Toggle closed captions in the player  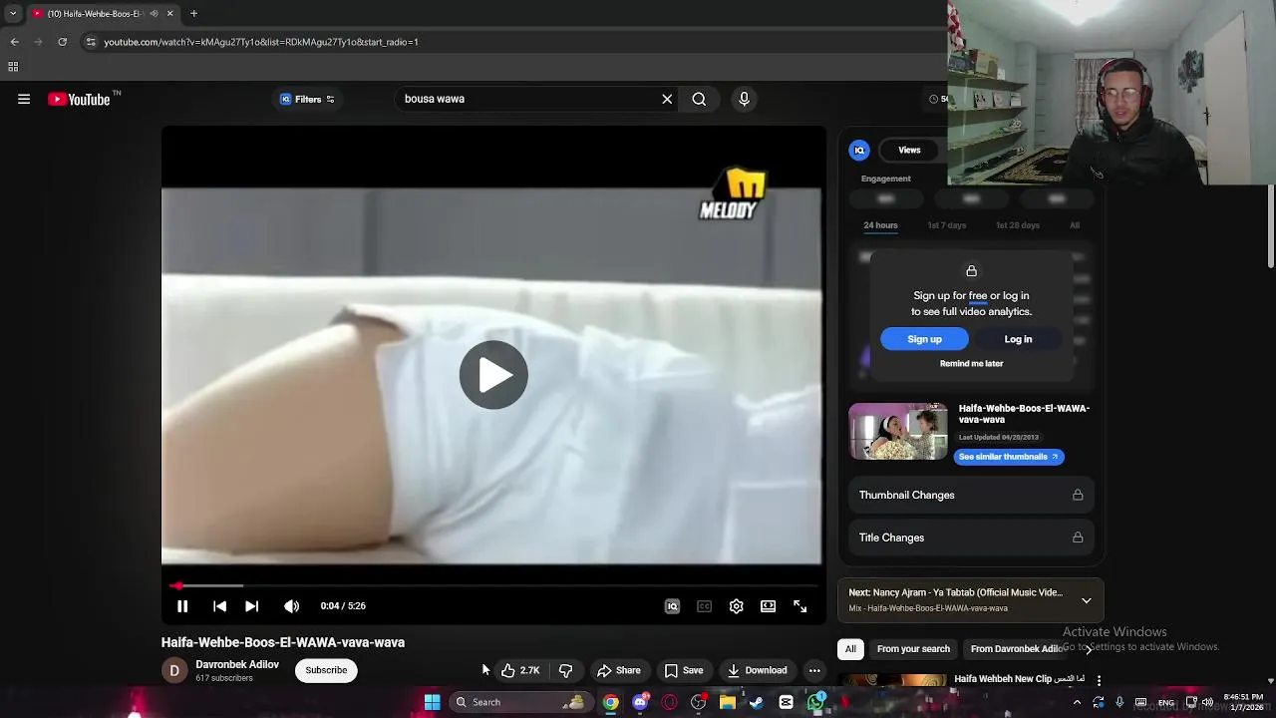tap(704, 606)
